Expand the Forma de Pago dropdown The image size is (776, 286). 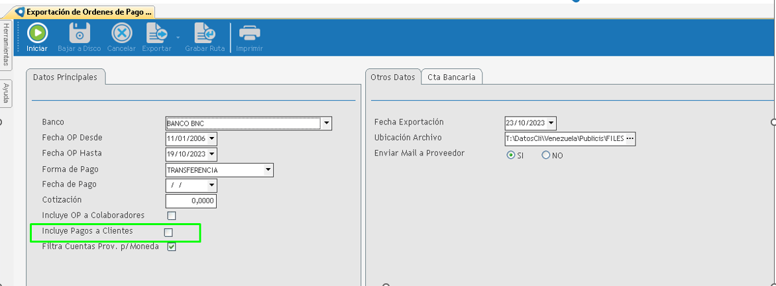(x=268, y=170)
